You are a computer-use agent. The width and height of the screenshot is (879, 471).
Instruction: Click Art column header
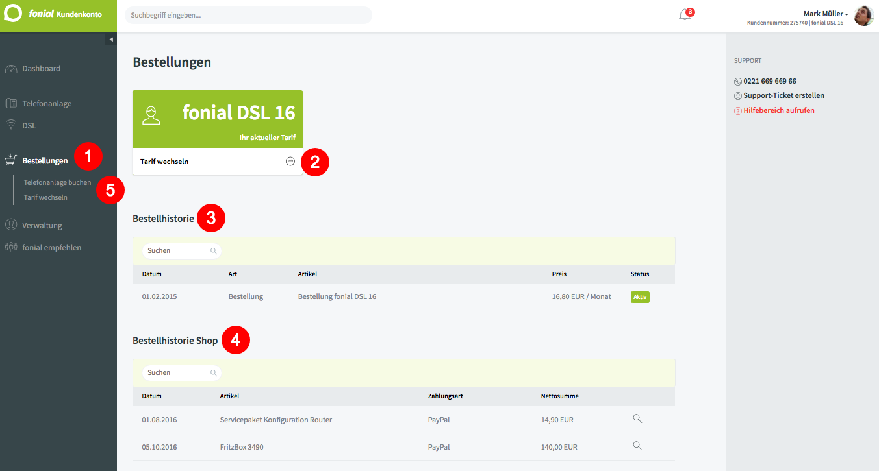[233, 274]
